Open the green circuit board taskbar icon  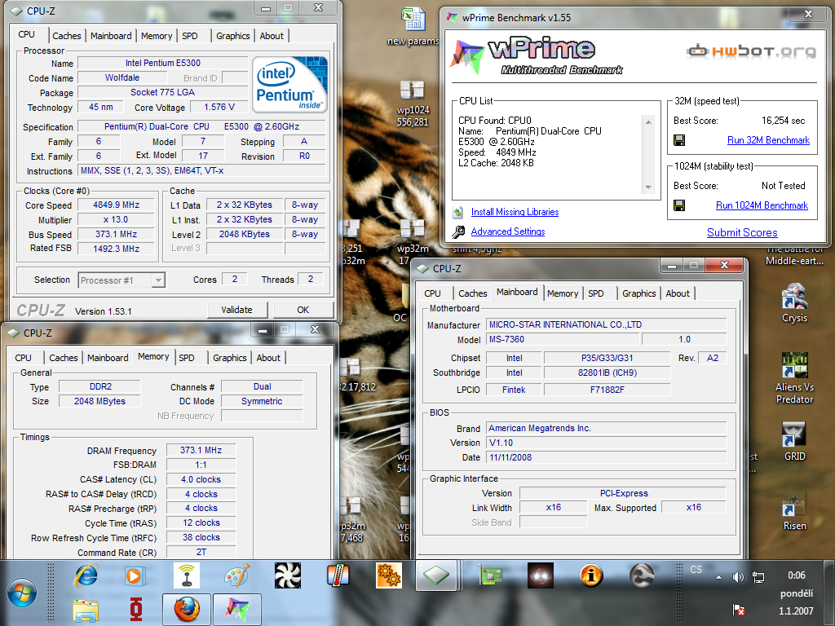[490, 576]
